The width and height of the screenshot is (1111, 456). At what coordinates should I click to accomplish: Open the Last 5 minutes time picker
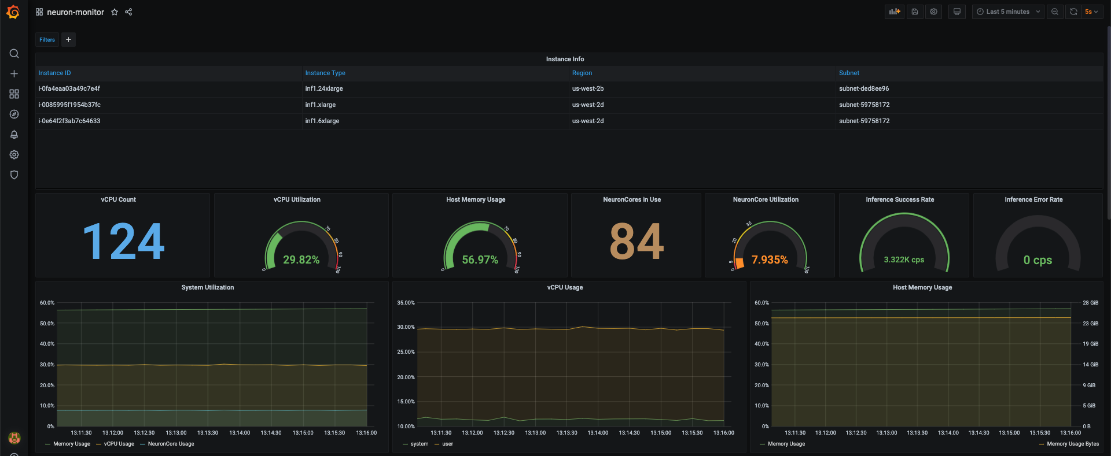coord(1008,12)
